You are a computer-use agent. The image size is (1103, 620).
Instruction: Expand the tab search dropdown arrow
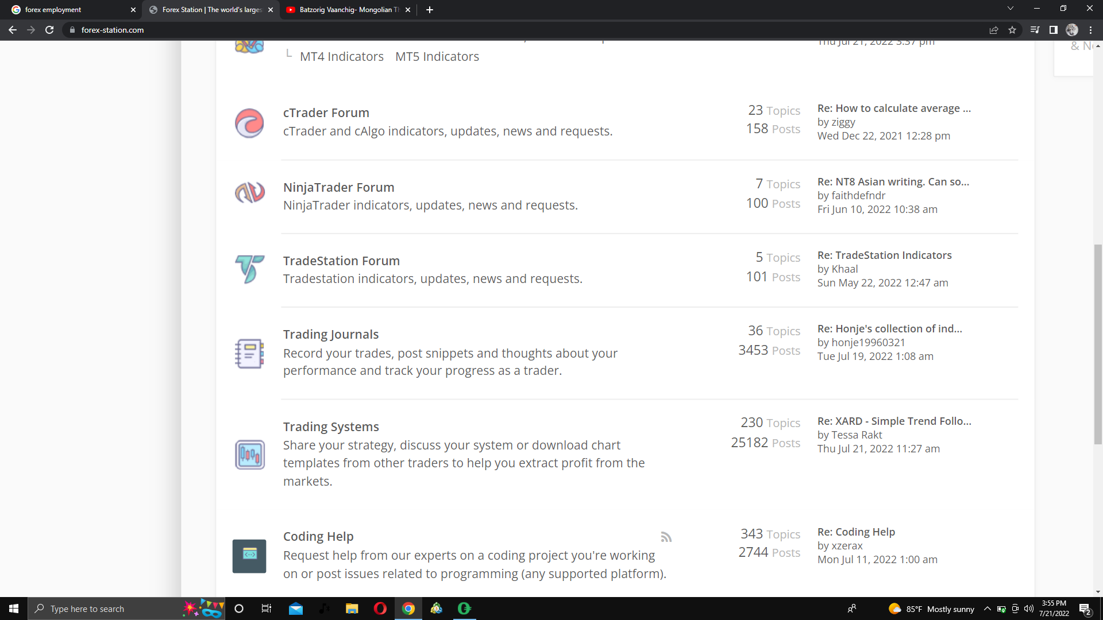pyautogui.click(x=1010, y=9)
